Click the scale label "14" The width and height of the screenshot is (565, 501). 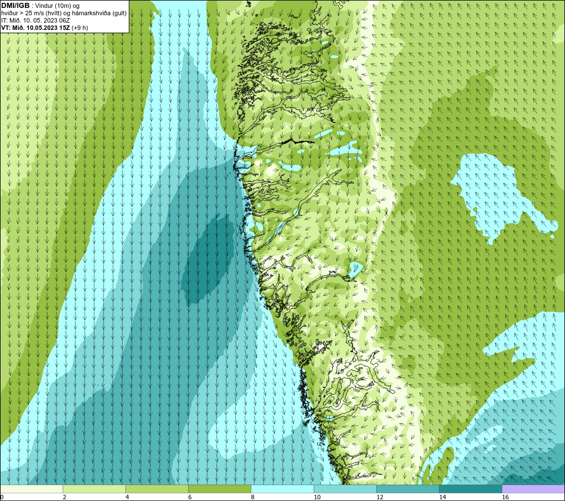coord(442,497)
